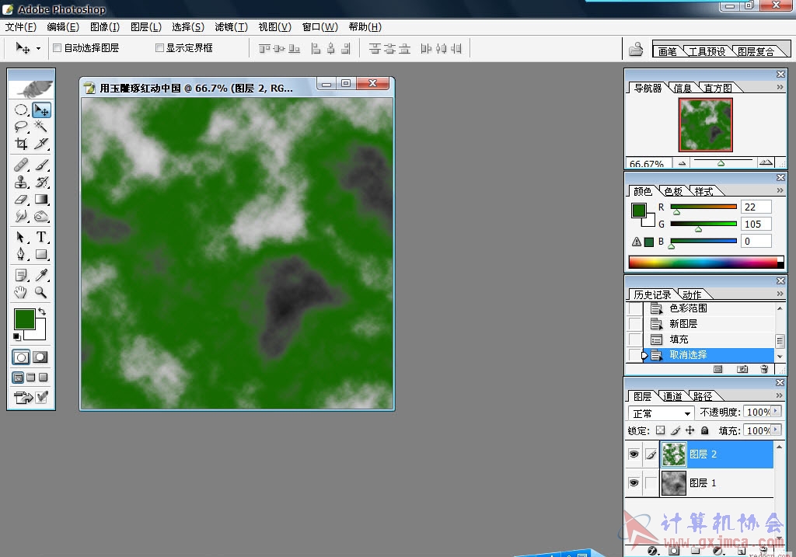Select the Eyedropper tool
The height and width of the screenshot is (557, 796).
41,275
